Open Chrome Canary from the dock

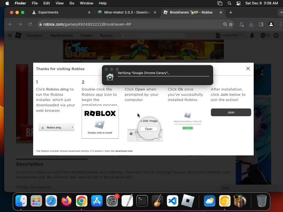225,201
